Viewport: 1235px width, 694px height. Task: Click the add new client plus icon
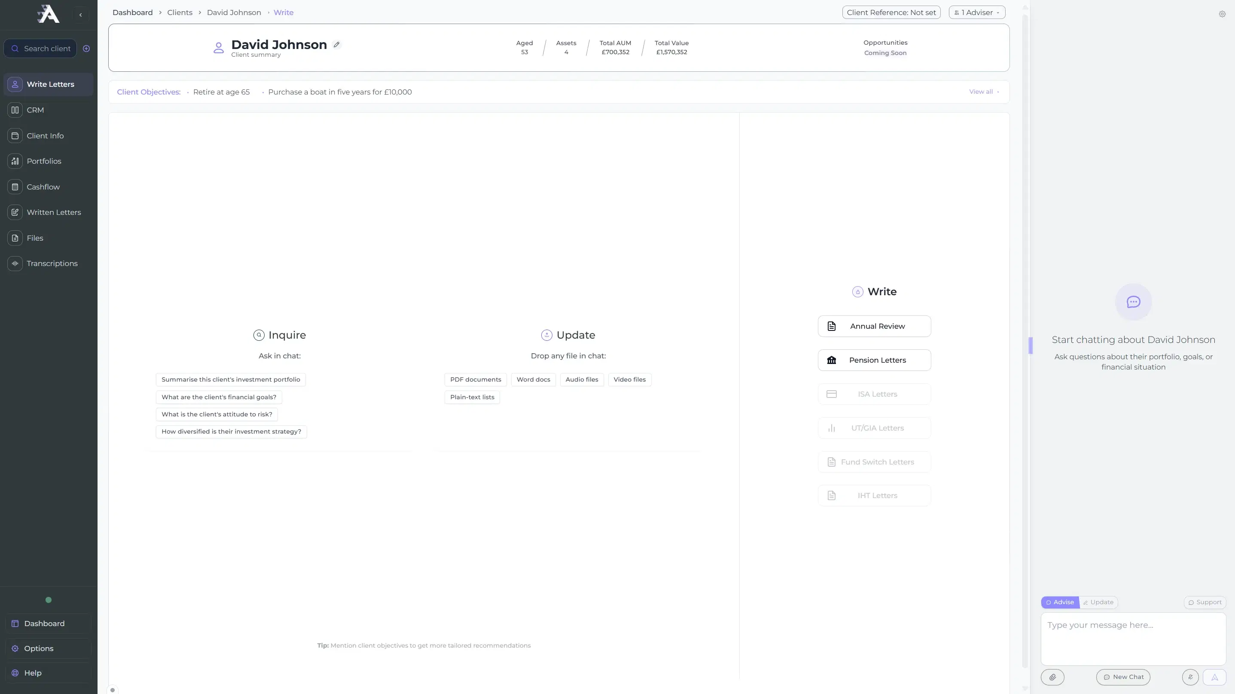[87, 48]
